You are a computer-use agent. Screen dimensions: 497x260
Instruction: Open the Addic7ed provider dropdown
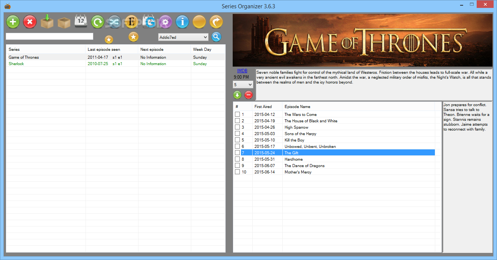tap(183, 37)
